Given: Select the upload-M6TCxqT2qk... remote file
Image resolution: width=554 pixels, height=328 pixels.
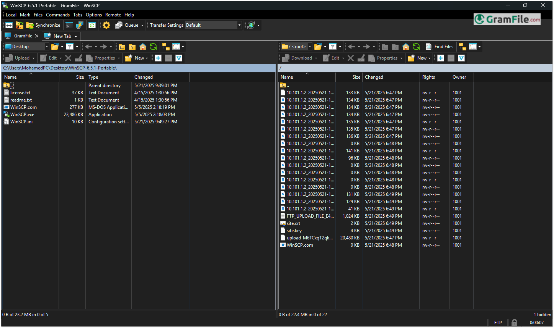Looking at the screenshot, I should [x=310, y=238].
